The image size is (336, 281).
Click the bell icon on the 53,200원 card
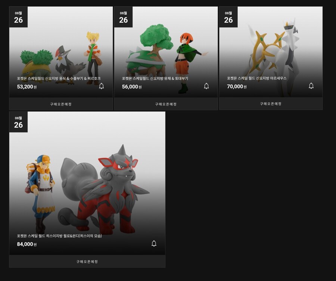pyautogui.click(x=101, y=86)
